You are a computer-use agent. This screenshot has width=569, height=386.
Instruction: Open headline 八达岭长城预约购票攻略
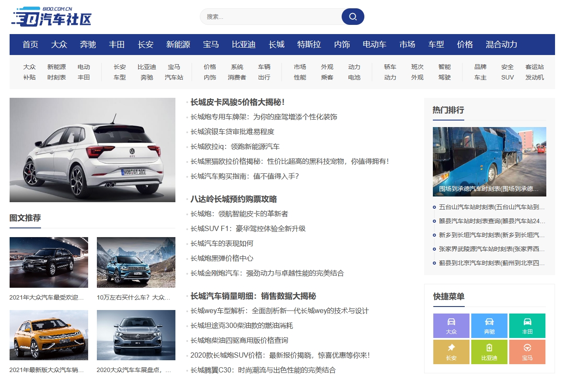coord(233,199)
